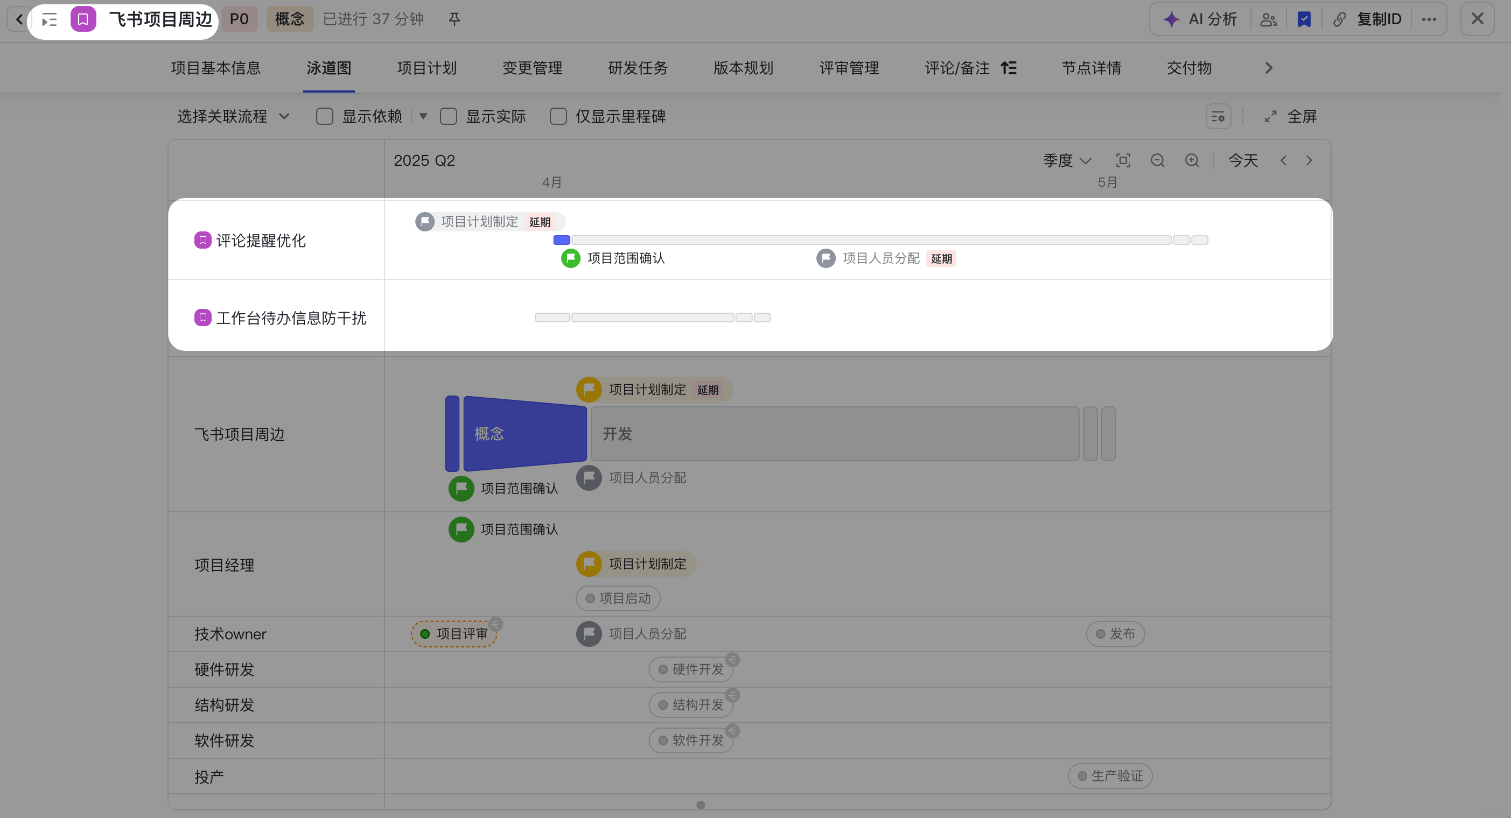This screenshot has height=818, width=1511.
Task: Open the swimlane view settings icon
Action: click(1218, 117)
